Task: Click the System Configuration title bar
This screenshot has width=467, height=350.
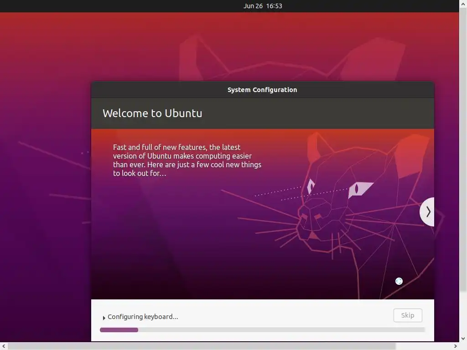Action: pos(262,90)
